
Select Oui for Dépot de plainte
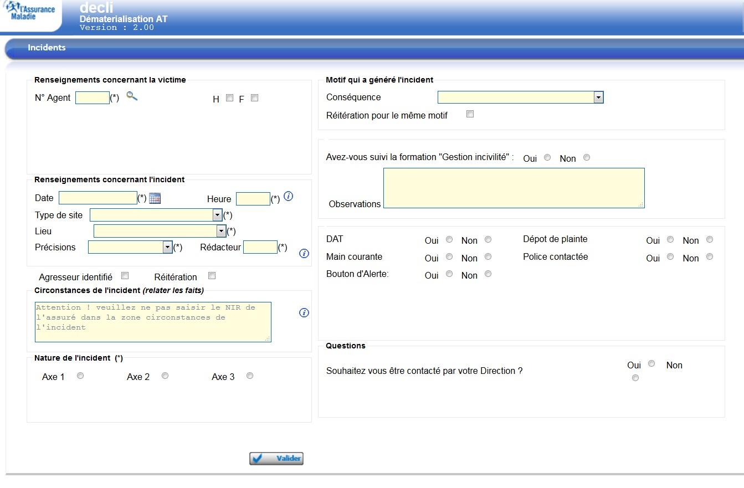[x=670, y=240]
